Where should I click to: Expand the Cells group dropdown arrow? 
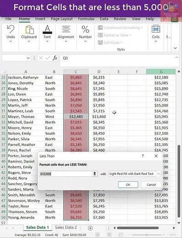(156, 41)
